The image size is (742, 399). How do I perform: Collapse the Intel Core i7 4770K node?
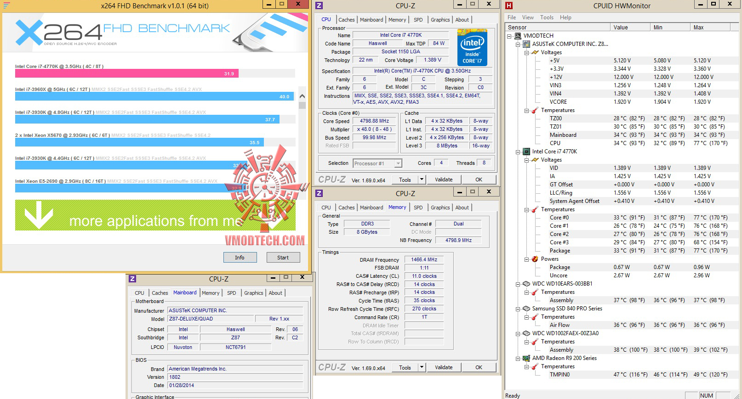tap(518, 152)
